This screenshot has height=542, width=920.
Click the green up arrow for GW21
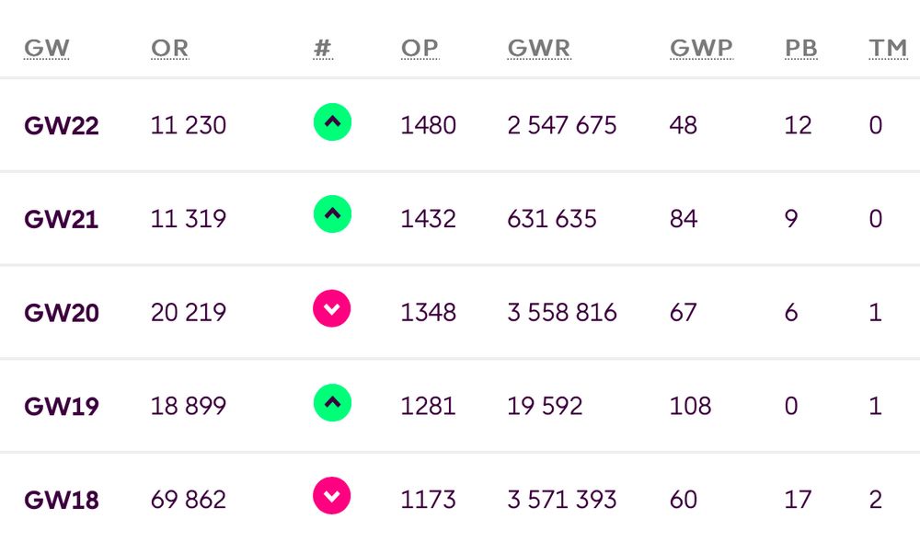(332, 214)
